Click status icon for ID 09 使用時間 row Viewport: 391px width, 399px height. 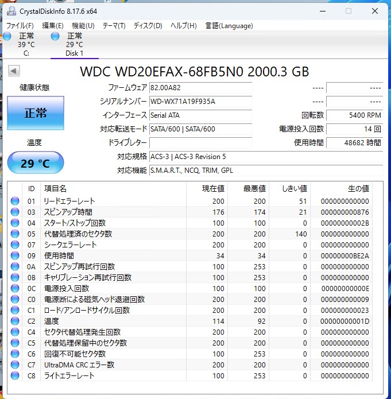[15, 255]
